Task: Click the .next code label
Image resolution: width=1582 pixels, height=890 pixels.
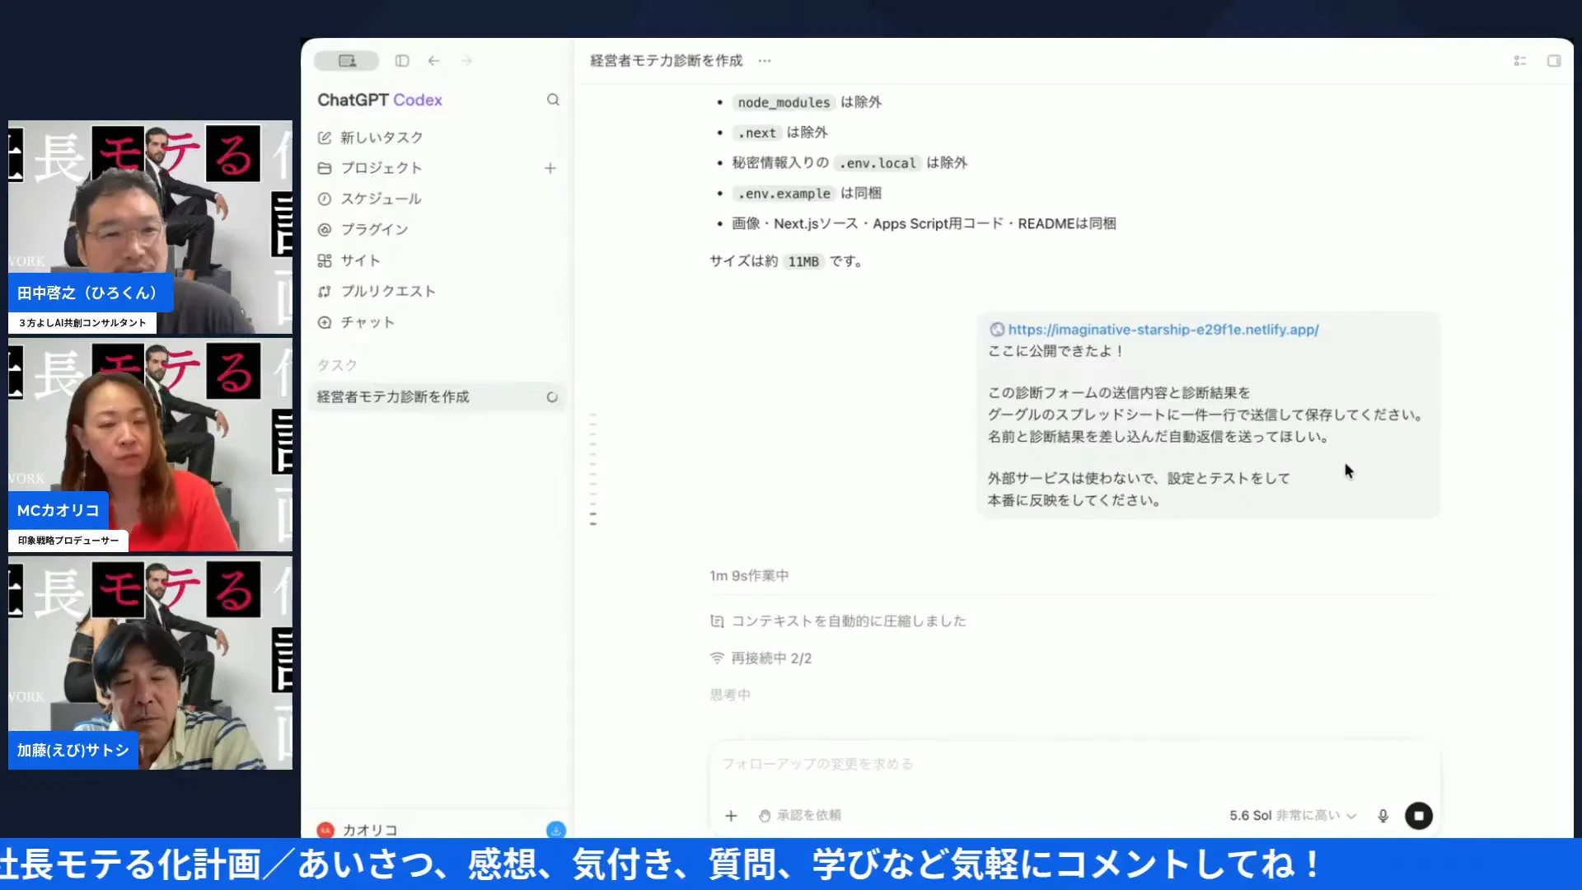Action: pyautogui.click(x=756, y=133)
